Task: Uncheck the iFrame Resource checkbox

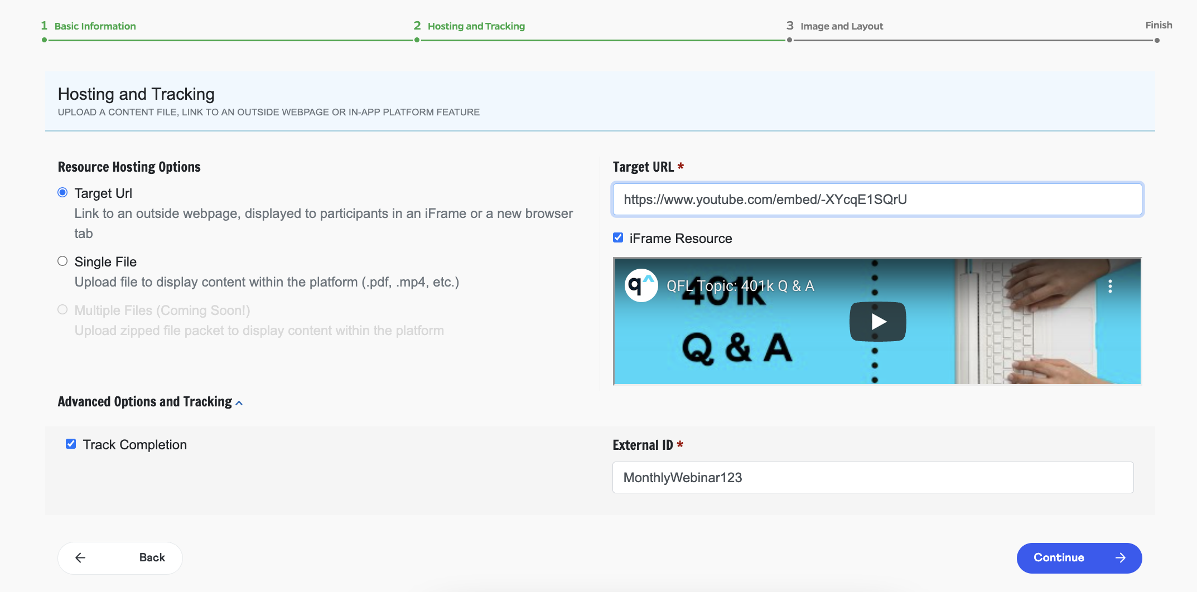Action: [x=617, y=237]
